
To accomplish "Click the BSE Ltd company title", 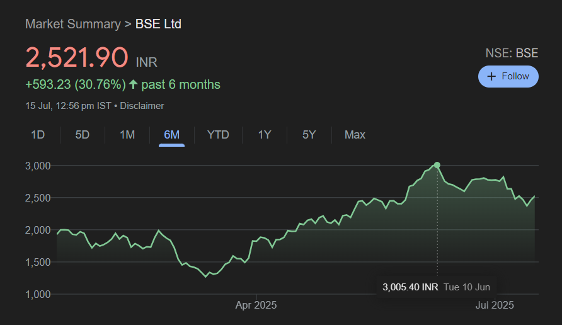I will point(158,24).
